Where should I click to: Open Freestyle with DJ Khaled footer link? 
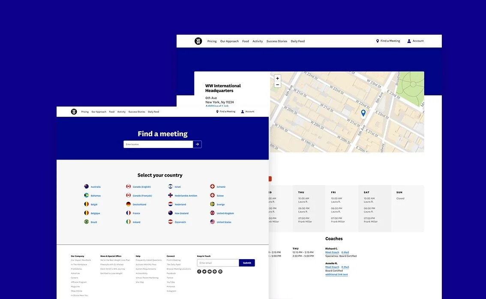click(112, 265)
